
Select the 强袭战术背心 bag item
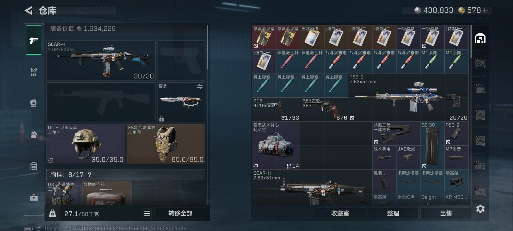[276, 145]
